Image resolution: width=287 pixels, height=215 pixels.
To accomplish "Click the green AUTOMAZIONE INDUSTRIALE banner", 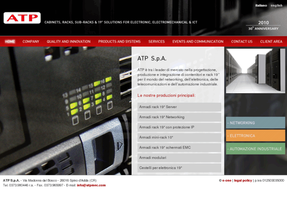I will coord(255,149).
